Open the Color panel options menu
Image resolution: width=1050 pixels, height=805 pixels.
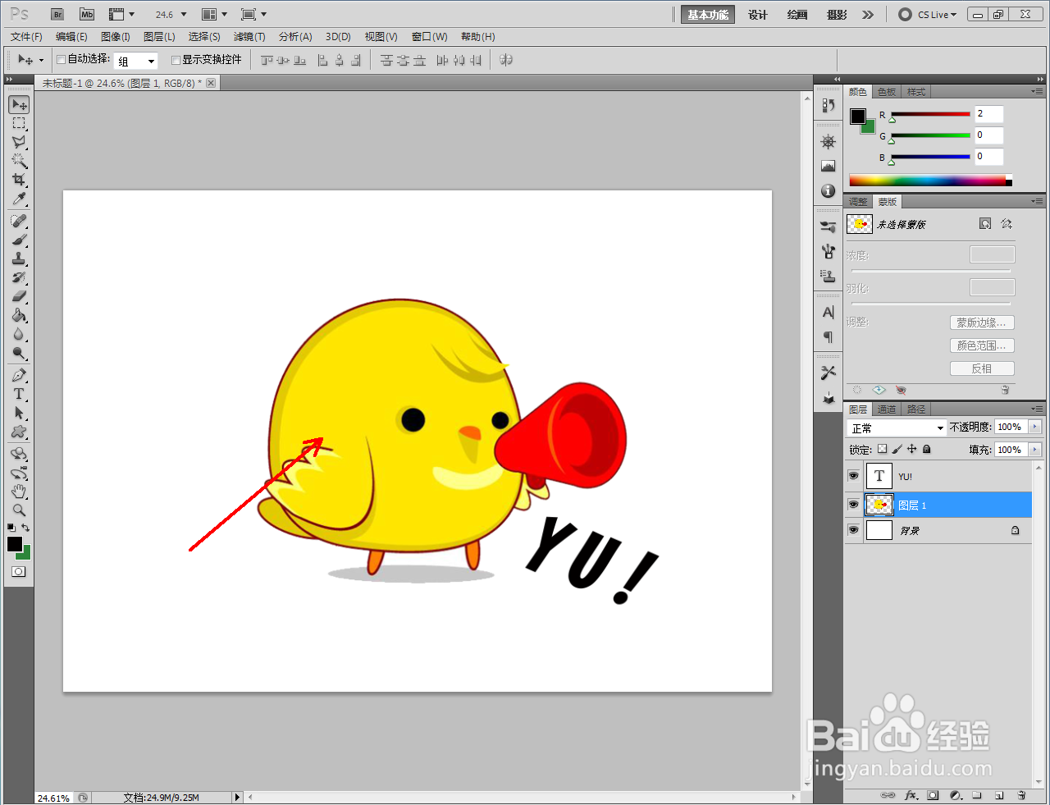click(1038, 91)
